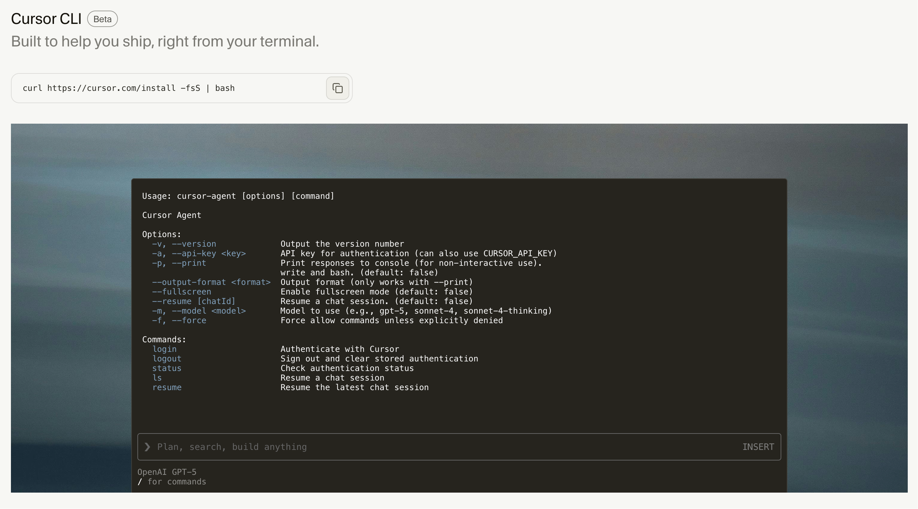
Task: Click 'Force allow commands unless explicitly denied' text
Action: (392, 320)
